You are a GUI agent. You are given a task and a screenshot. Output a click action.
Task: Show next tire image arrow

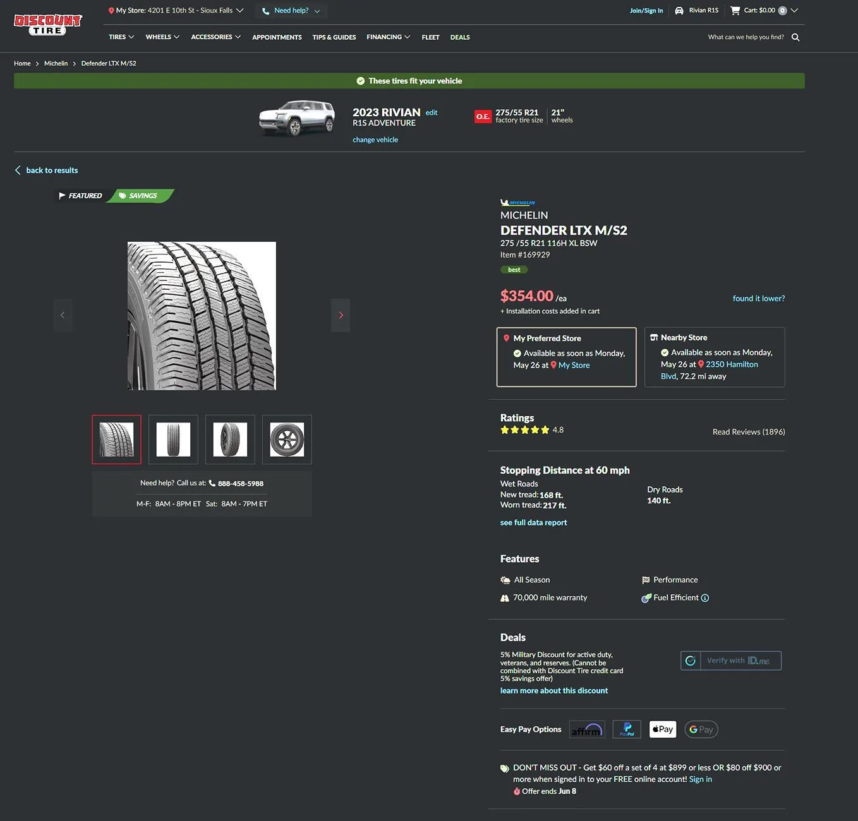[341, 315]
